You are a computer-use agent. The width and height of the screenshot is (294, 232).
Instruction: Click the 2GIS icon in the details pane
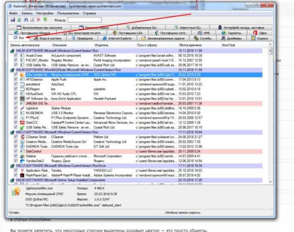coord(16,192)
